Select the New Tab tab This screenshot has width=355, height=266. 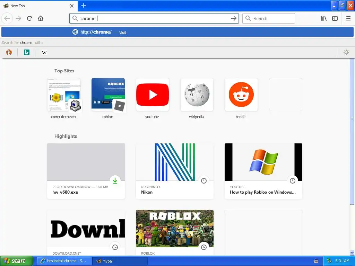point(38,6)
